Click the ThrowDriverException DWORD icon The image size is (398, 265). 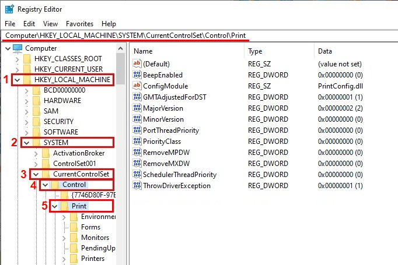coord(137,185)
